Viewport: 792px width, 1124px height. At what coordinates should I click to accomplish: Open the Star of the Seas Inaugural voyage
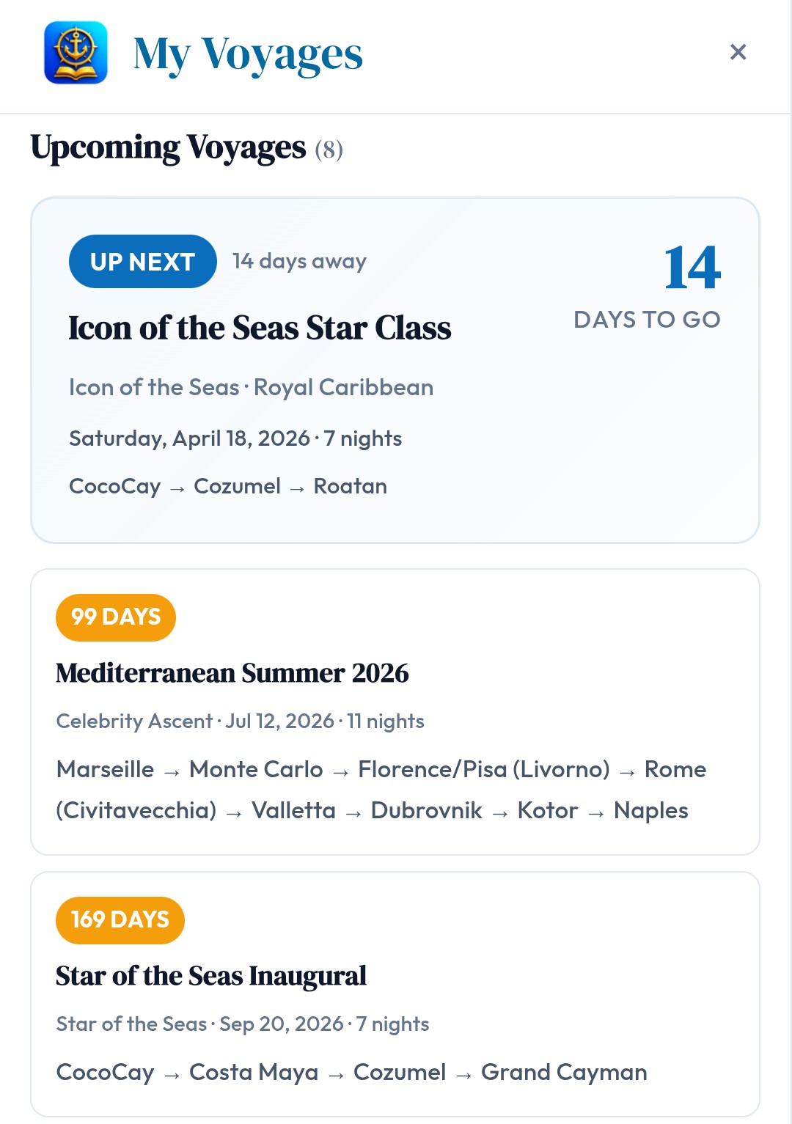coord(211,976)
